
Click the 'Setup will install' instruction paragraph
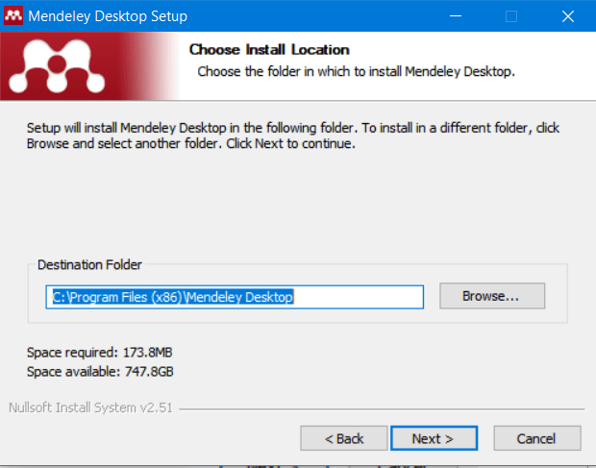[x=293, y=135]
